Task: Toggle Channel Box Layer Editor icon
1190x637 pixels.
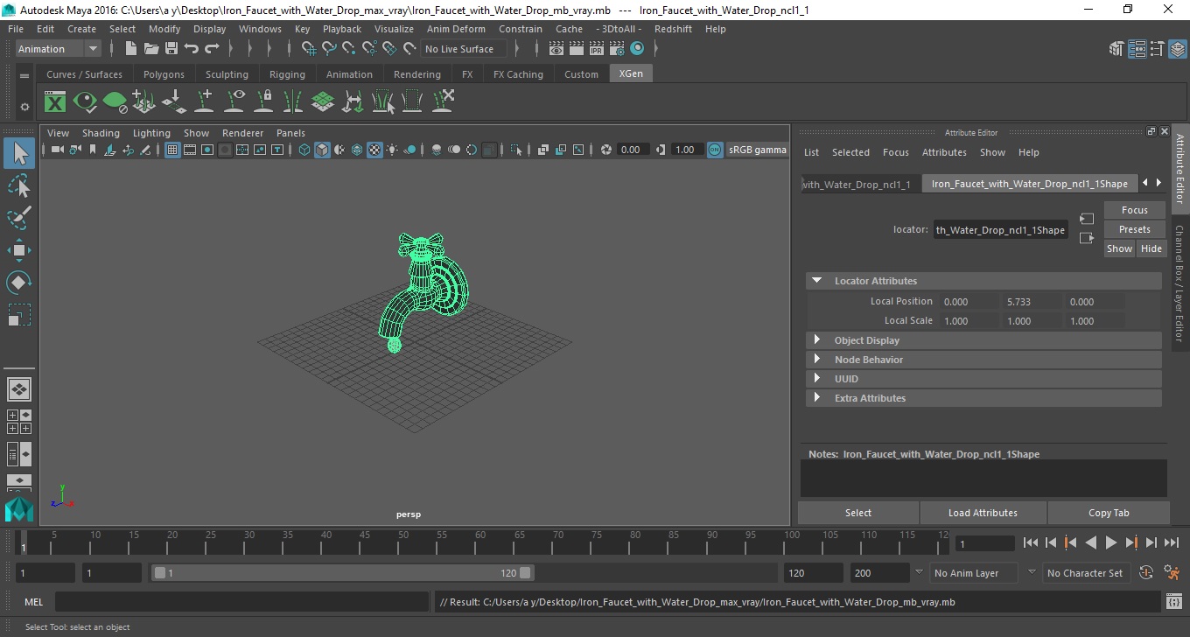Action: pyautogui.click(x=1178, y=49)
